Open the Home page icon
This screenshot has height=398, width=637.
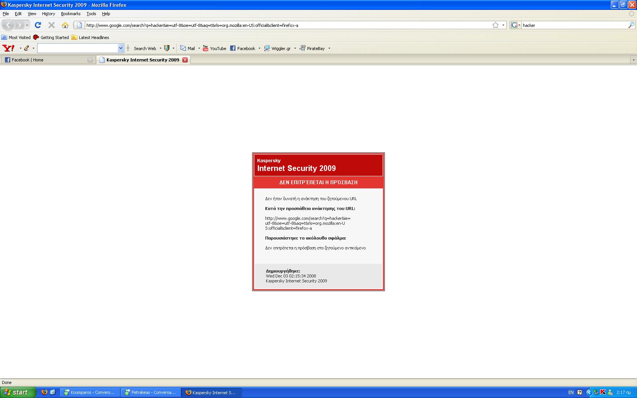tap(65, 25)
